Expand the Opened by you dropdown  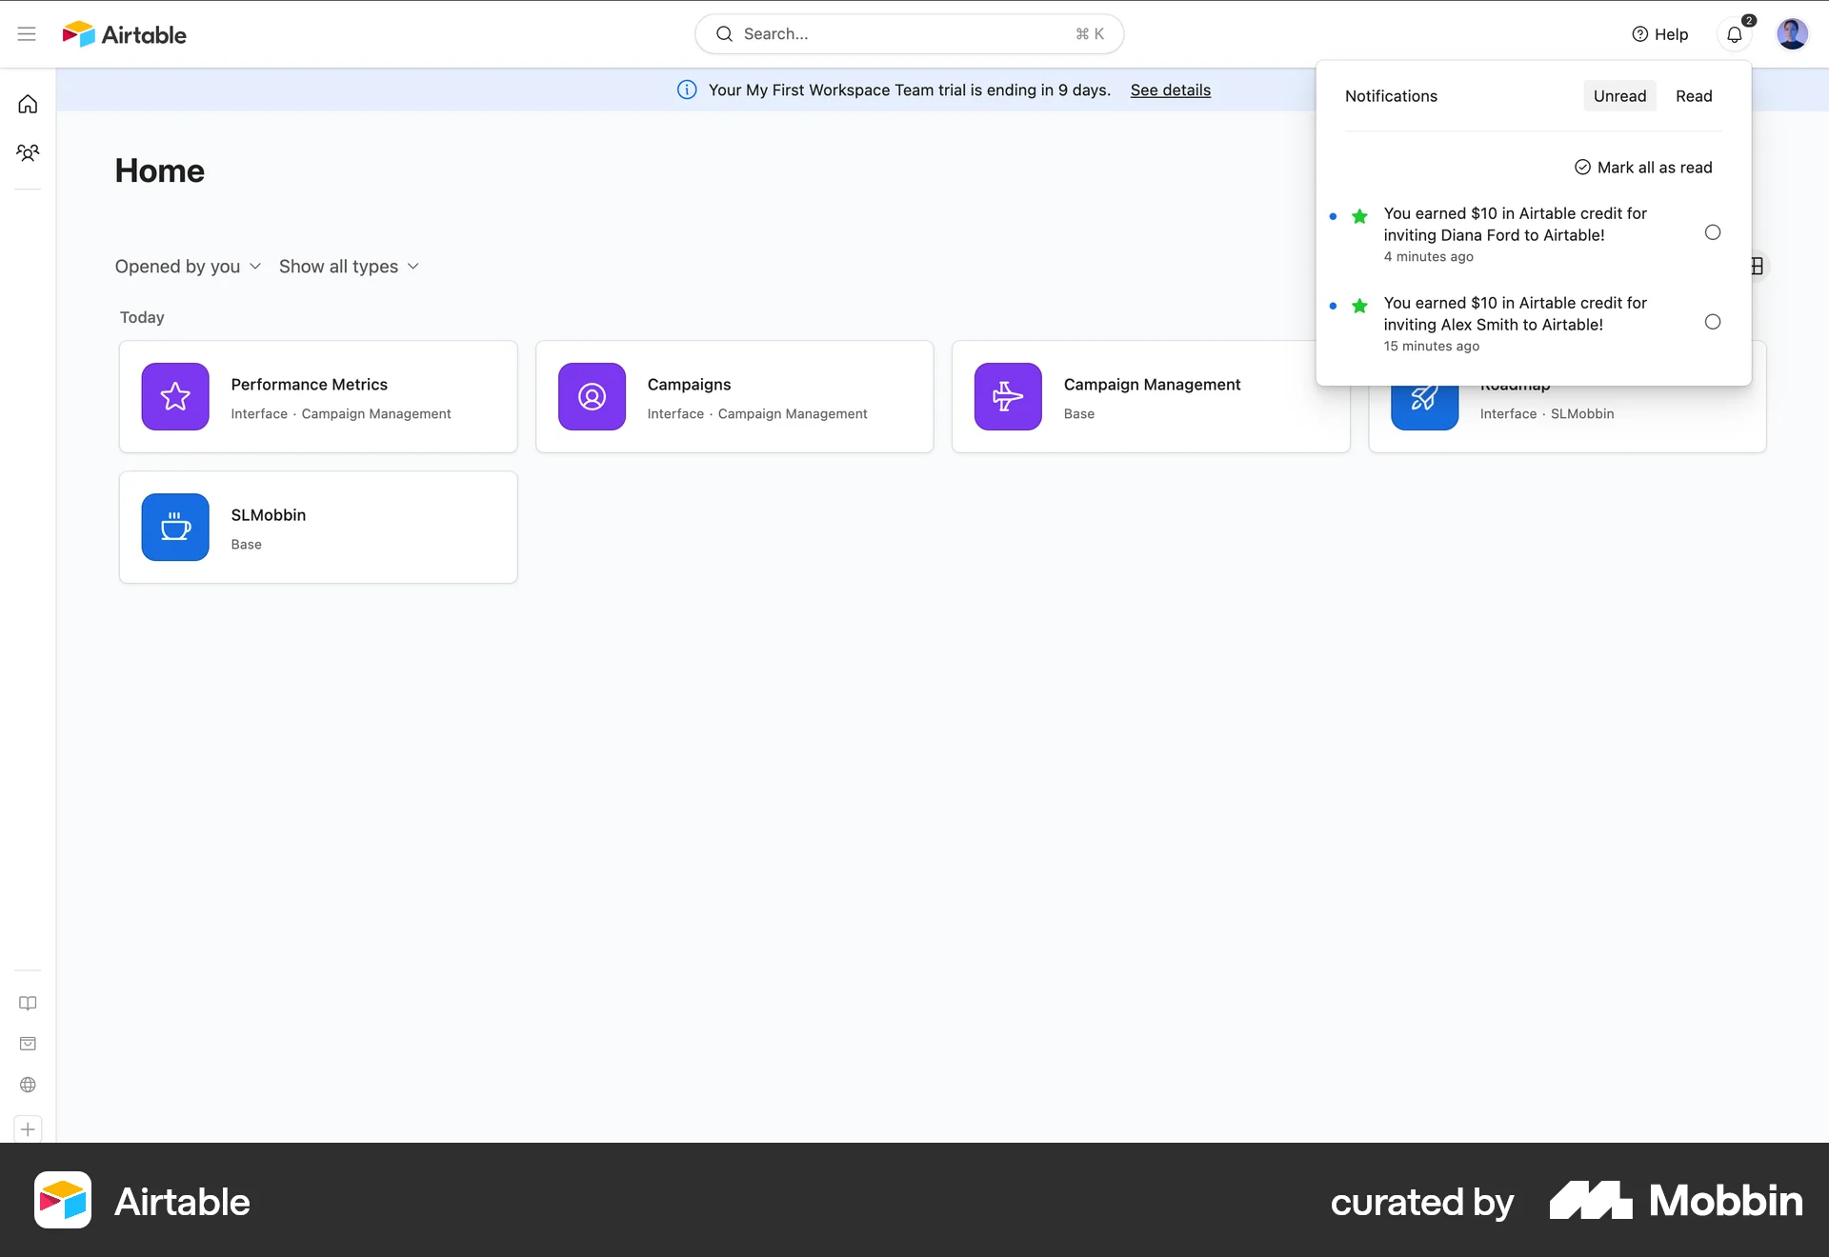point(187,267)
